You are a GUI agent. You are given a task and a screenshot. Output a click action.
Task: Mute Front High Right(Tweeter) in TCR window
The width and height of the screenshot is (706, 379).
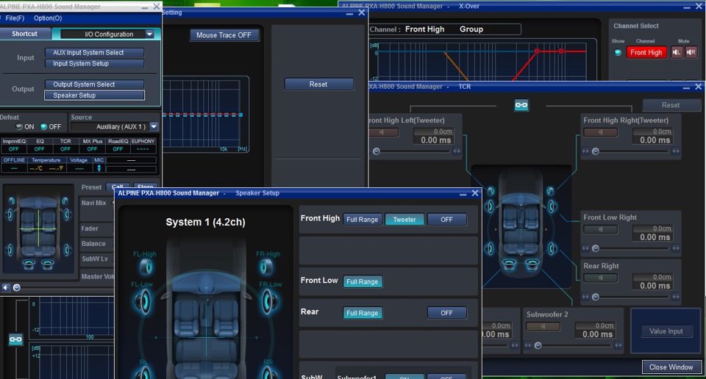click(x=600, y=132)
